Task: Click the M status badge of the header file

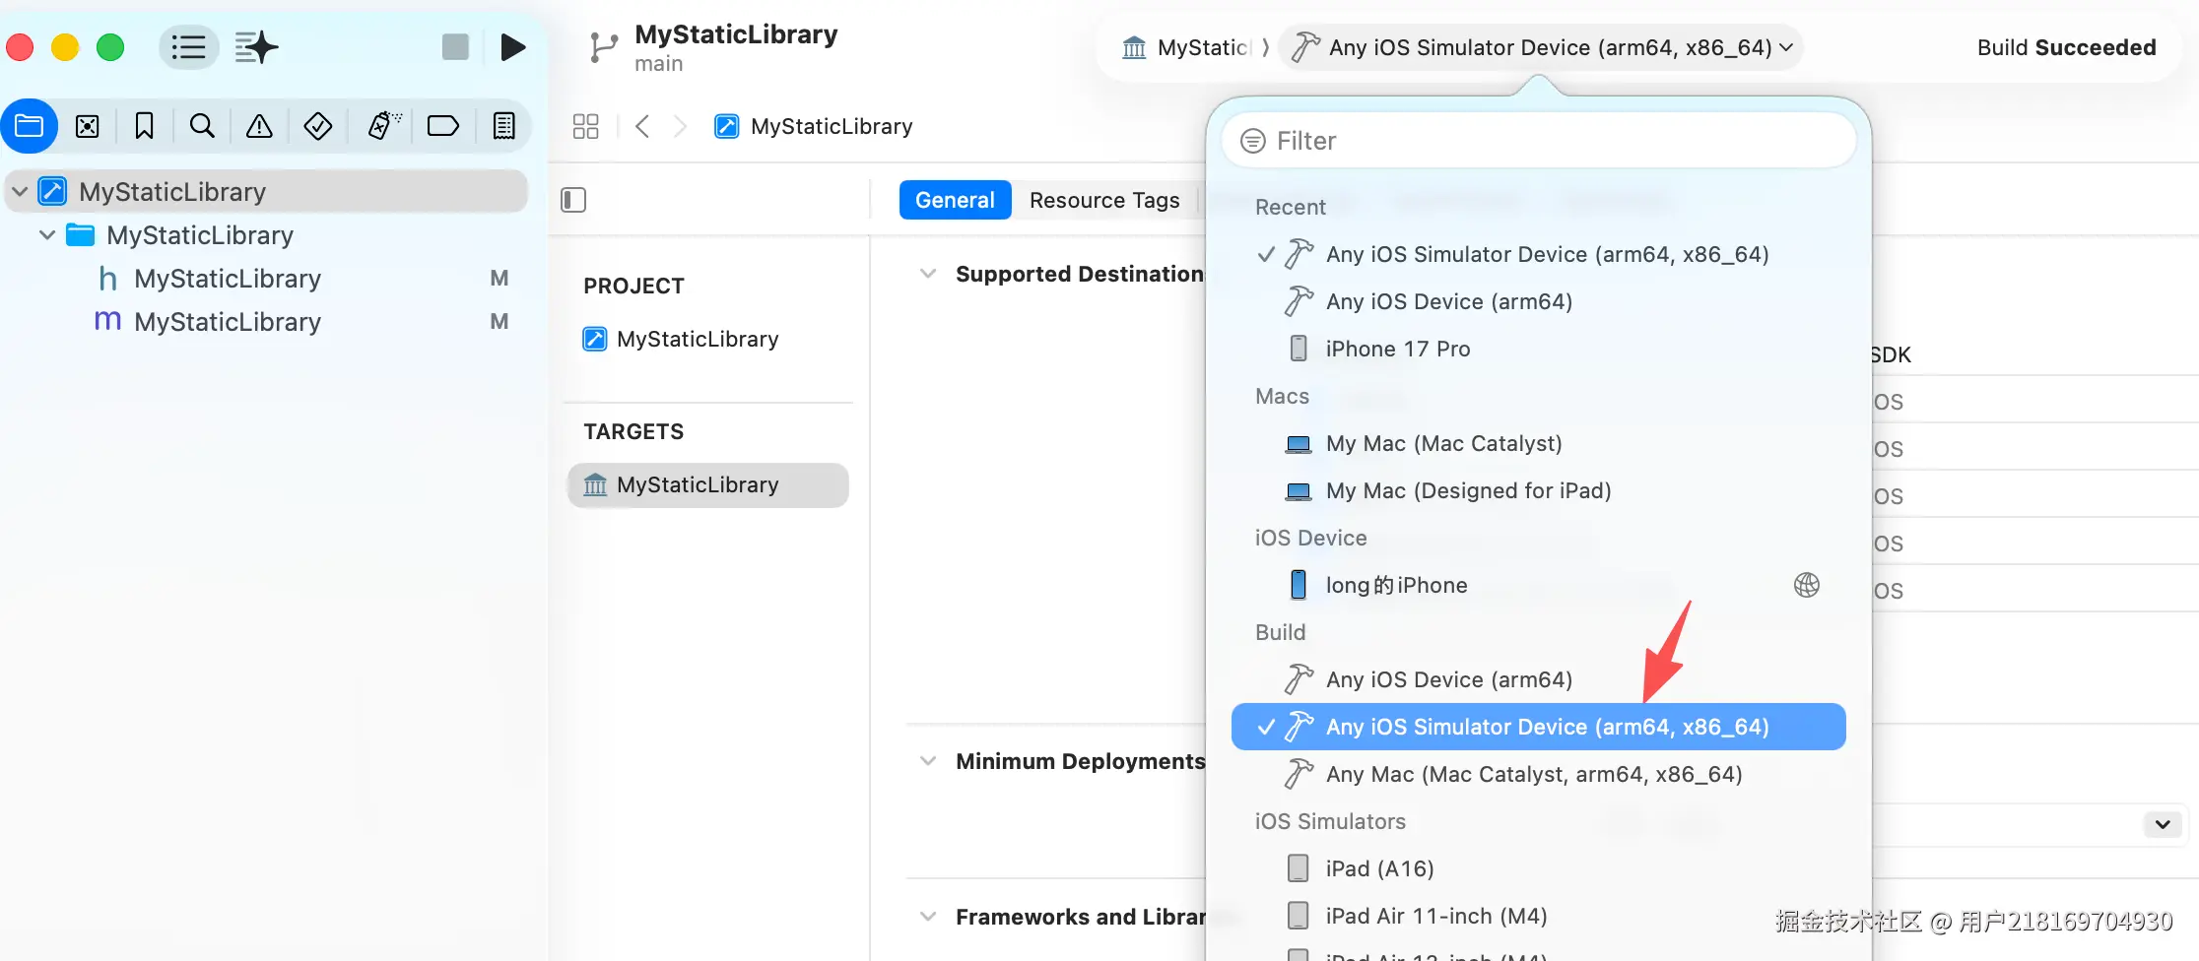Action: 500,279
